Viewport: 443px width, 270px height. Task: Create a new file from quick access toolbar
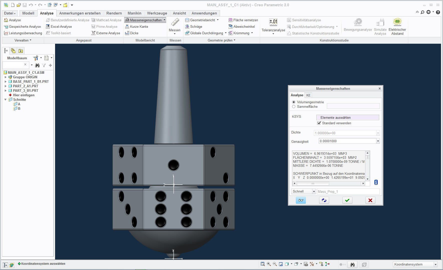pos(13,5)
